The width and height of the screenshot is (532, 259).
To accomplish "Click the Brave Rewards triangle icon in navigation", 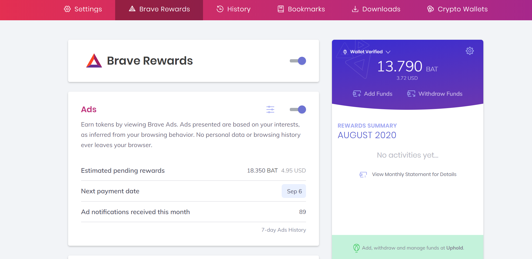I will (132, 9).
